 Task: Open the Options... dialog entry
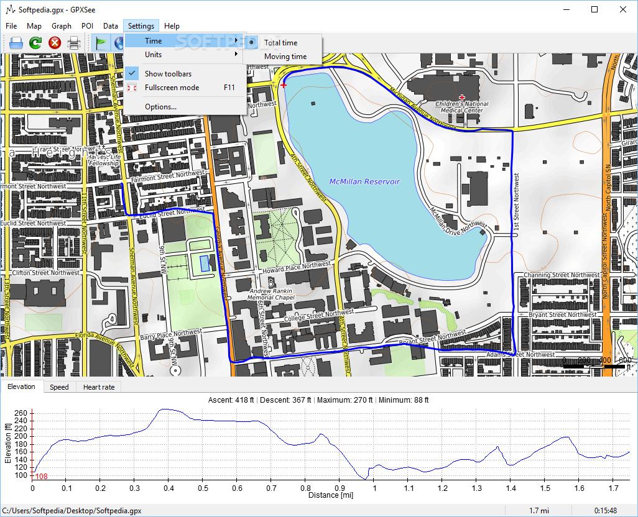(x=185, y=107)
